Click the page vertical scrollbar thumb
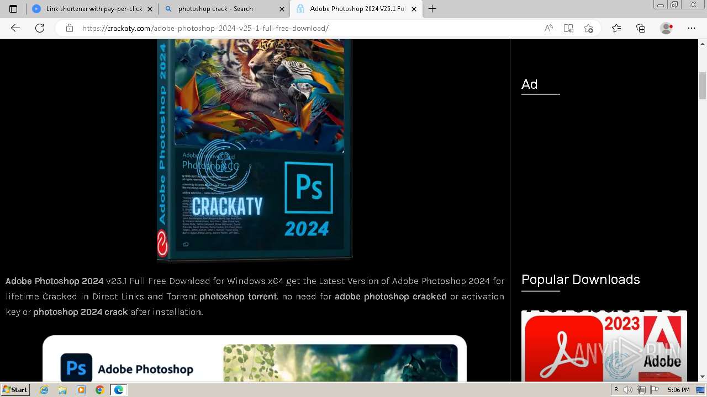The height and width of the screenshot is (397, 707). (x=703, y=85)
